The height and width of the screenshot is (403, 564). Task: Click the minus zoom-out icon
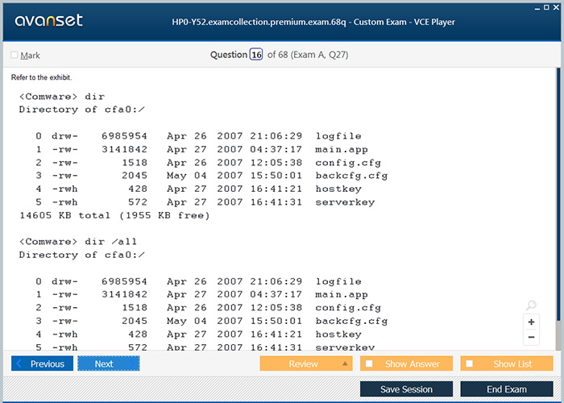[x=532, y=337]
